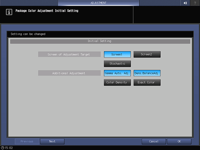This screenshot has width=200, height=150.
Task: Click the Previous button
Action: [x=27, y=141]
